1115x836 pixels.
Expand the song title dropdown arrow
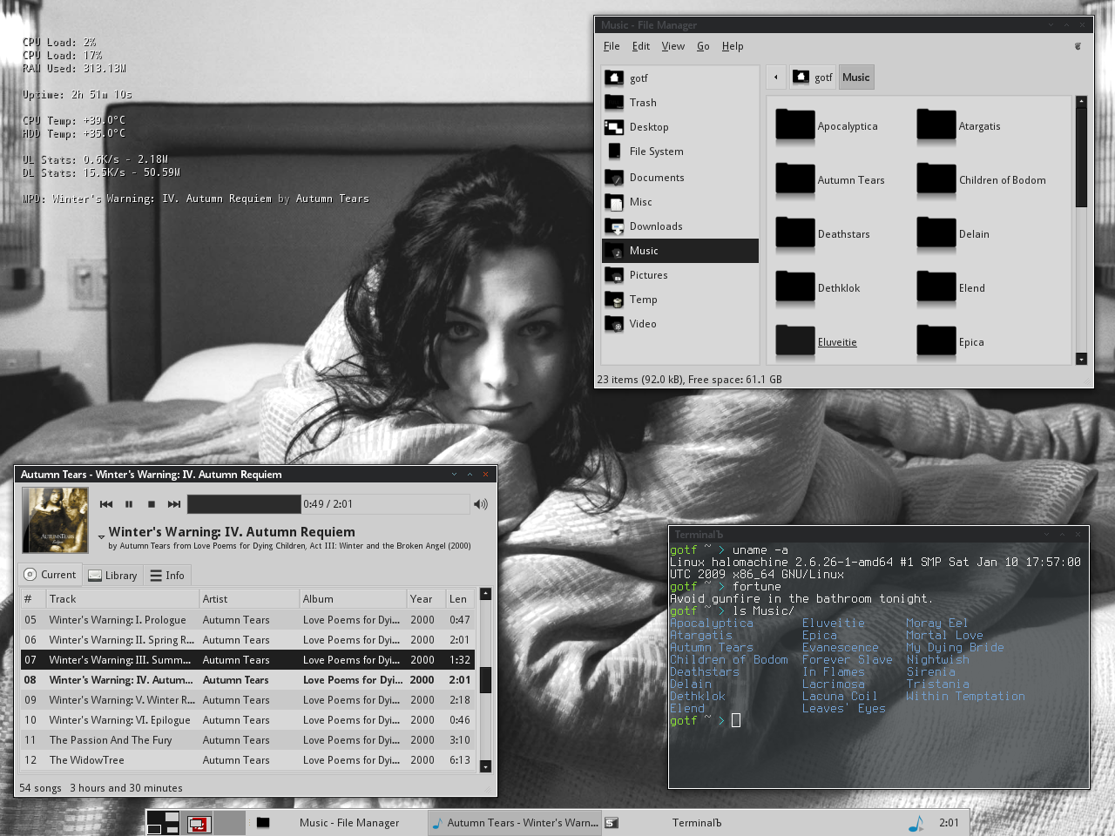point(101,536)
